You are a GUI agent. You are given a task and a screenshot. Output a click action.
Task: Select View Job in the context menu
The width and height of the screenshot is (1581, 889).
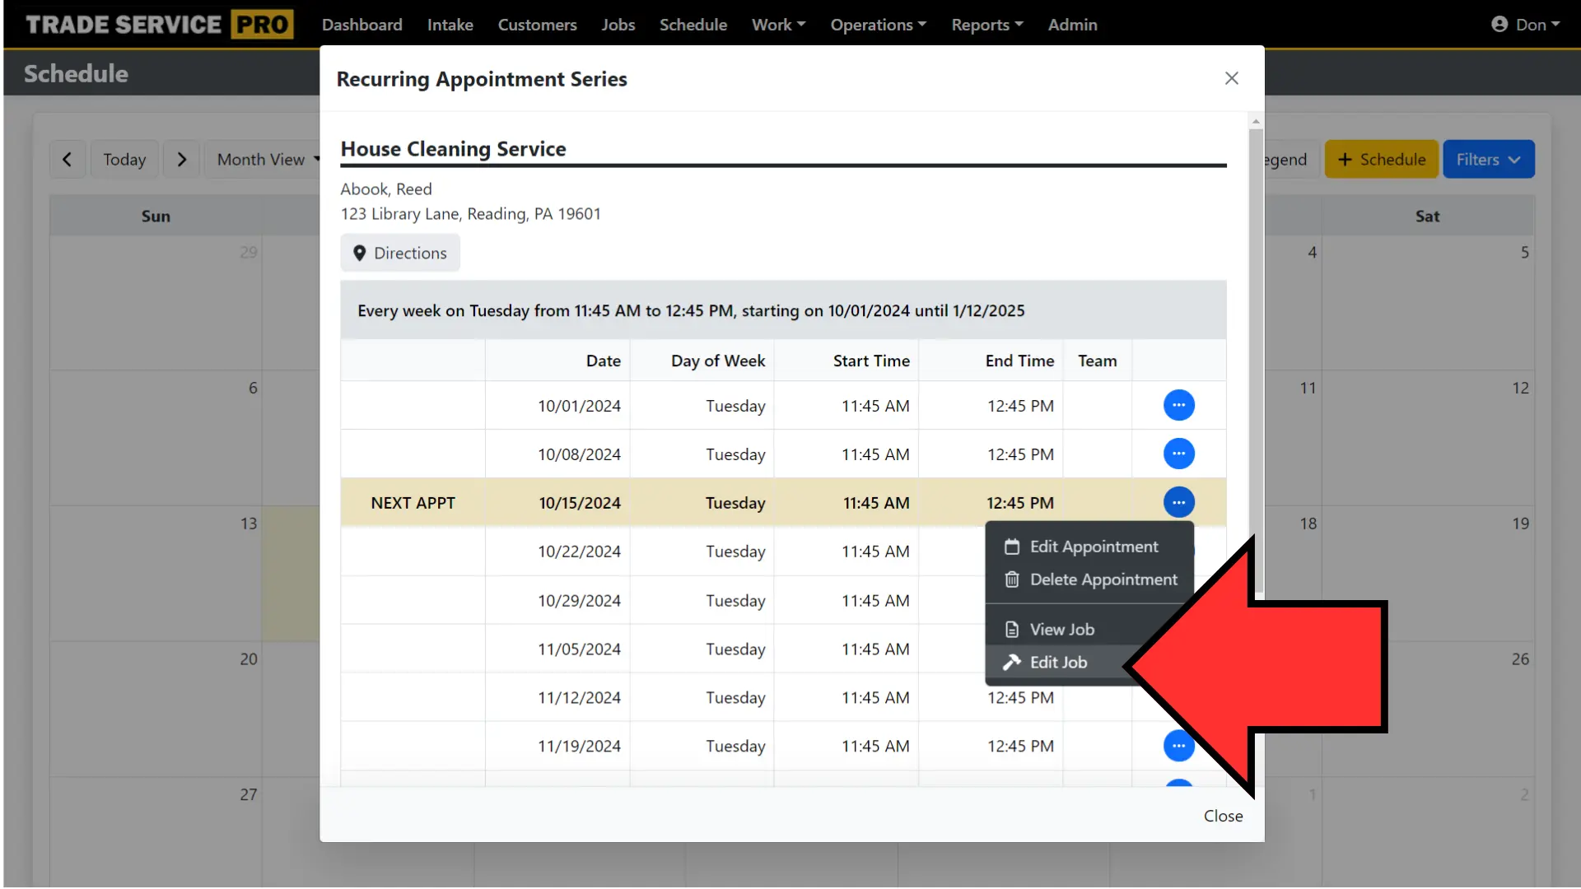point(1061,628)
